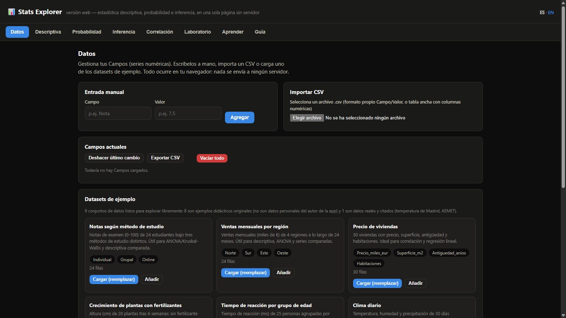Select ES language option
566x318 pixels.
[542, 12]
